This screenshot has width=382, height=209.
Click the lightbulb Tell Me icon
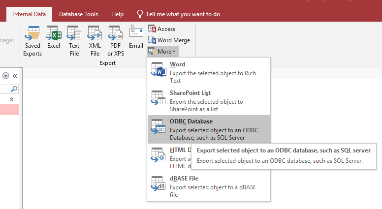(140, 14)
